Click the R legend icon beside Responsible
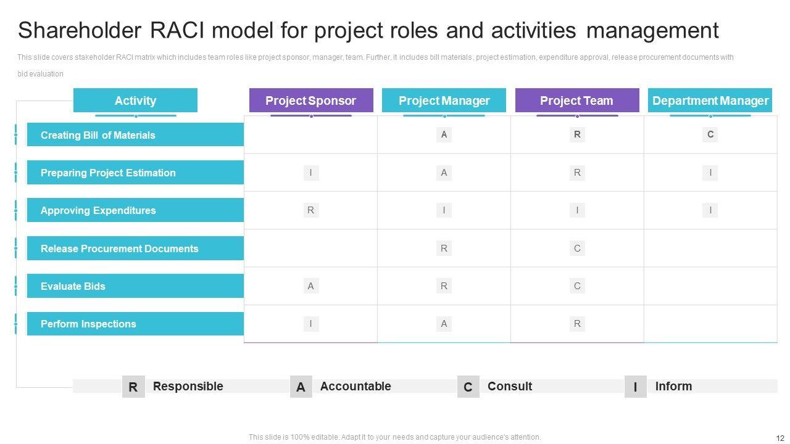 (133, 387)
